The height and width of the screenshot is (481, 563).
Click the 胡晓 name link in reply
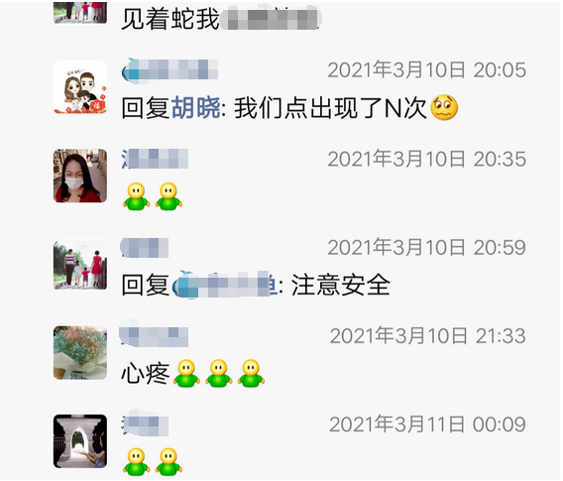coord(195,108)
